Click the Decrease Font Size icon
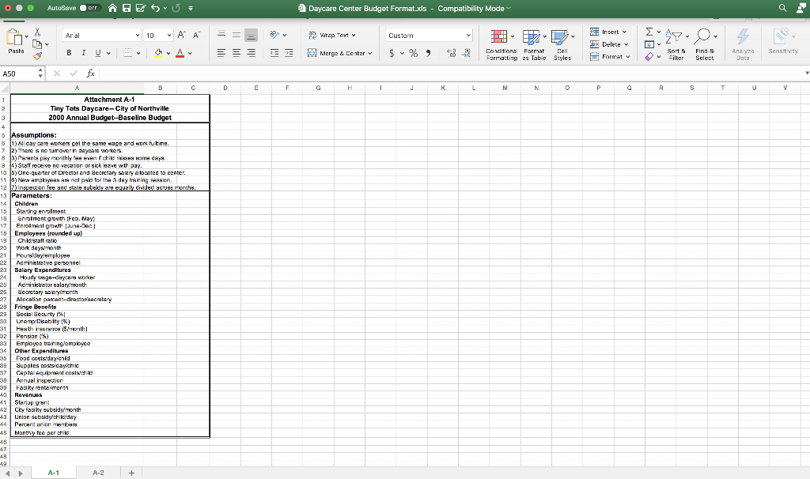The height and width of the screenshot is (479, 810). click(196, 35)
